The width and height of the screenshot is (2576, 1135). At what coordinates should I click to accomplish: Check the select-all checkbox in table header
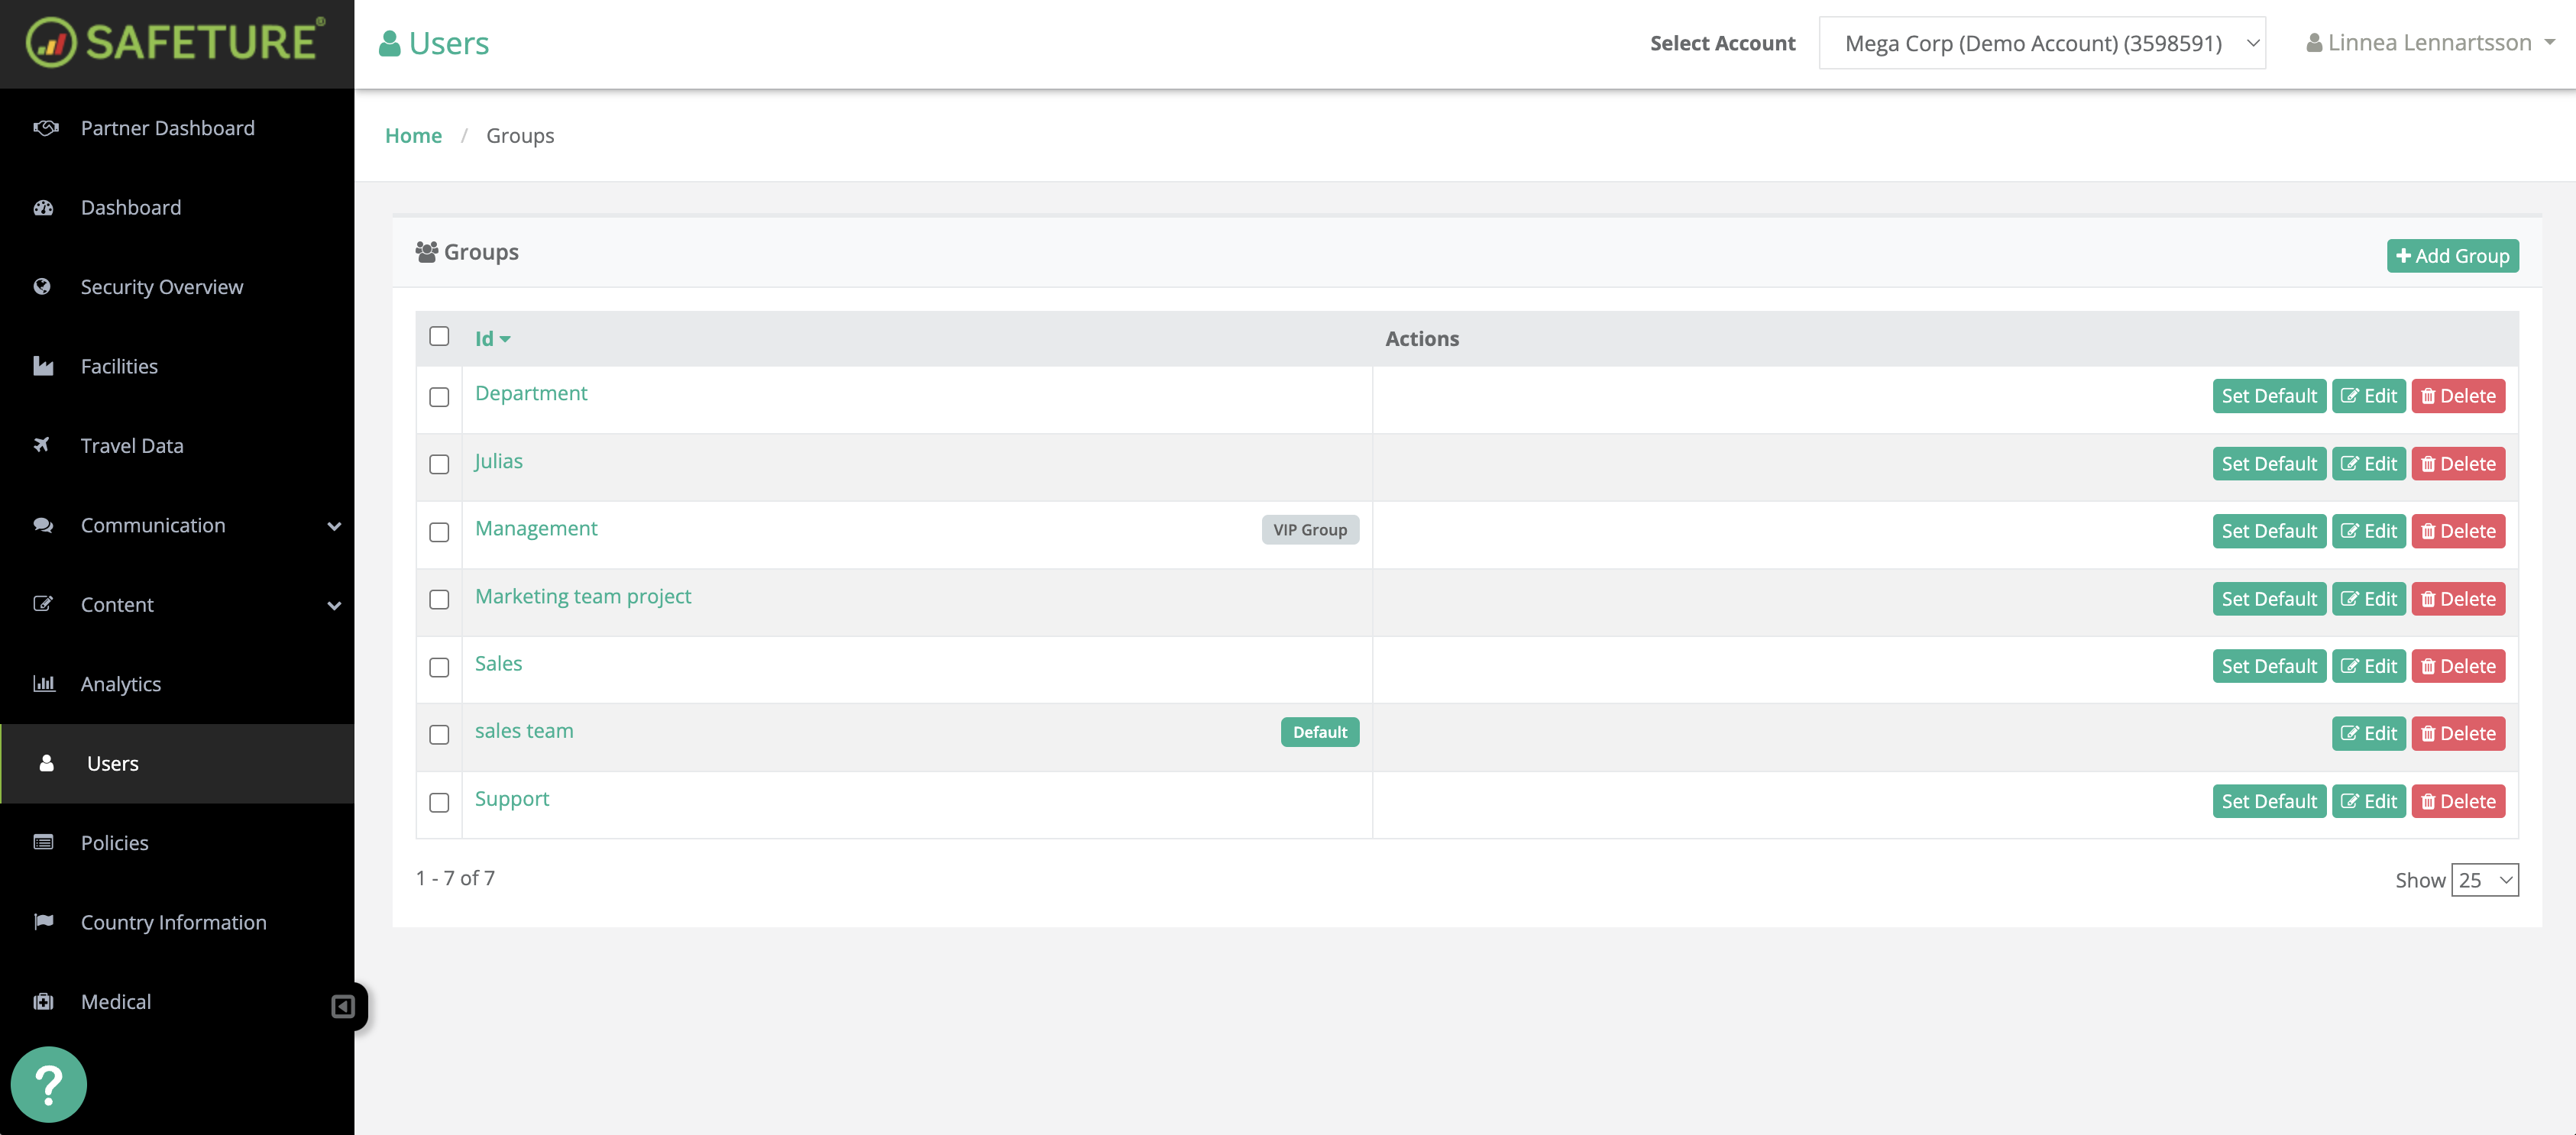tap(439, 337)
